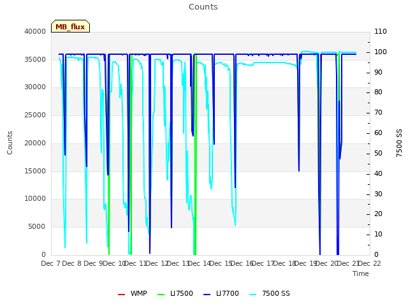Click the Dec 14 x-axis date label
Image resolution: width=408 pixels, height=306 pixels.
(200, 263)
